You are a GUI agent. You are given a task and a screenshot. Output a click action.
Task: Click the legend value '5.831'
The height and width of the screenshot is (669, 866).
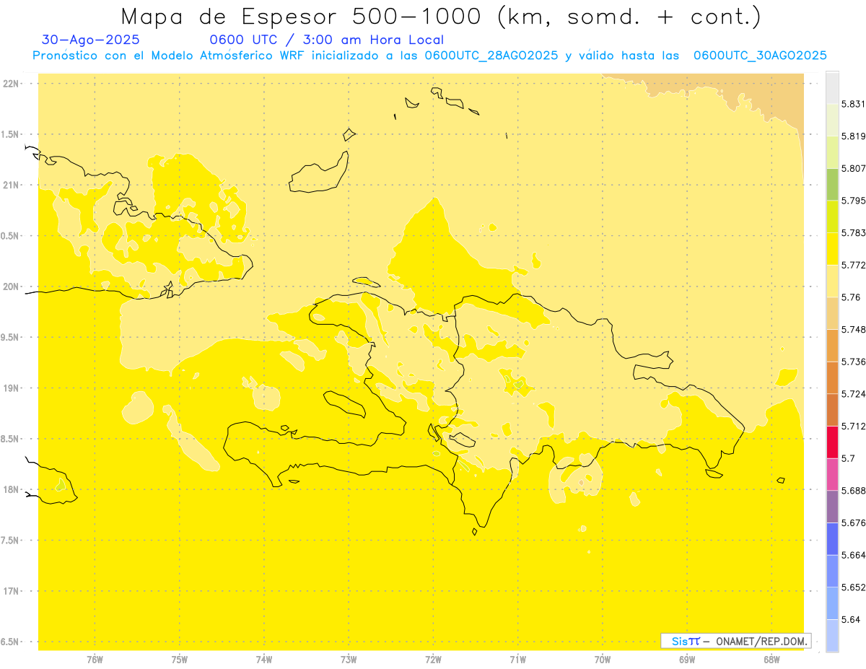(x=854, y=104)
